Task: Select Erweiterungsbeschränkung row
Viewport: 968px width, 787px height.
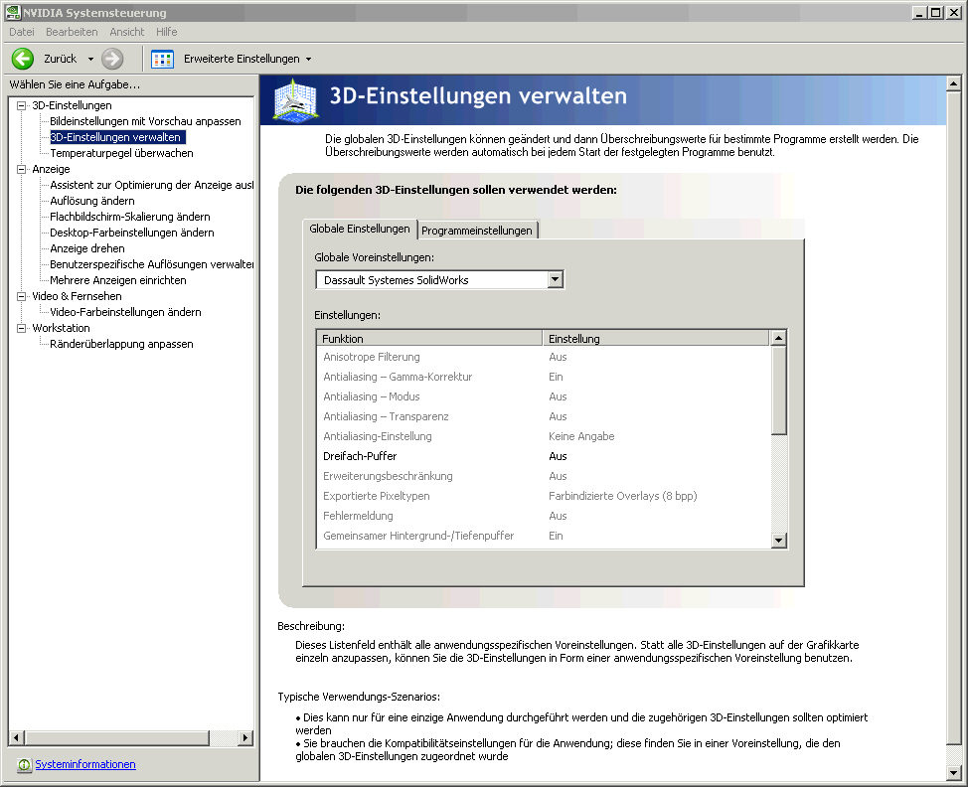Action: pos(544,476)
